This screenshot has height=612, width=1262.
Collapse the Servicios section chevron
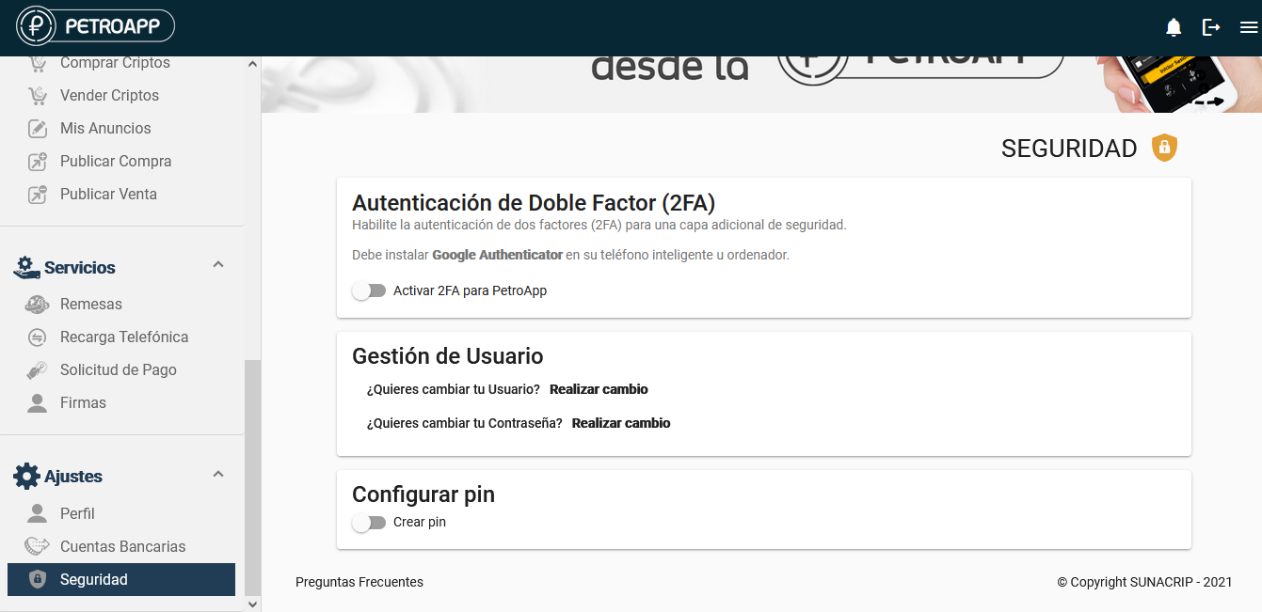(218, 265)
